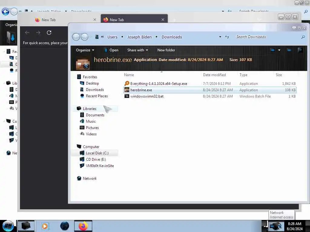This screenshot has height=232, width=310.
Task: Click the Open toolbar button
Action: (x=111, y=50)
